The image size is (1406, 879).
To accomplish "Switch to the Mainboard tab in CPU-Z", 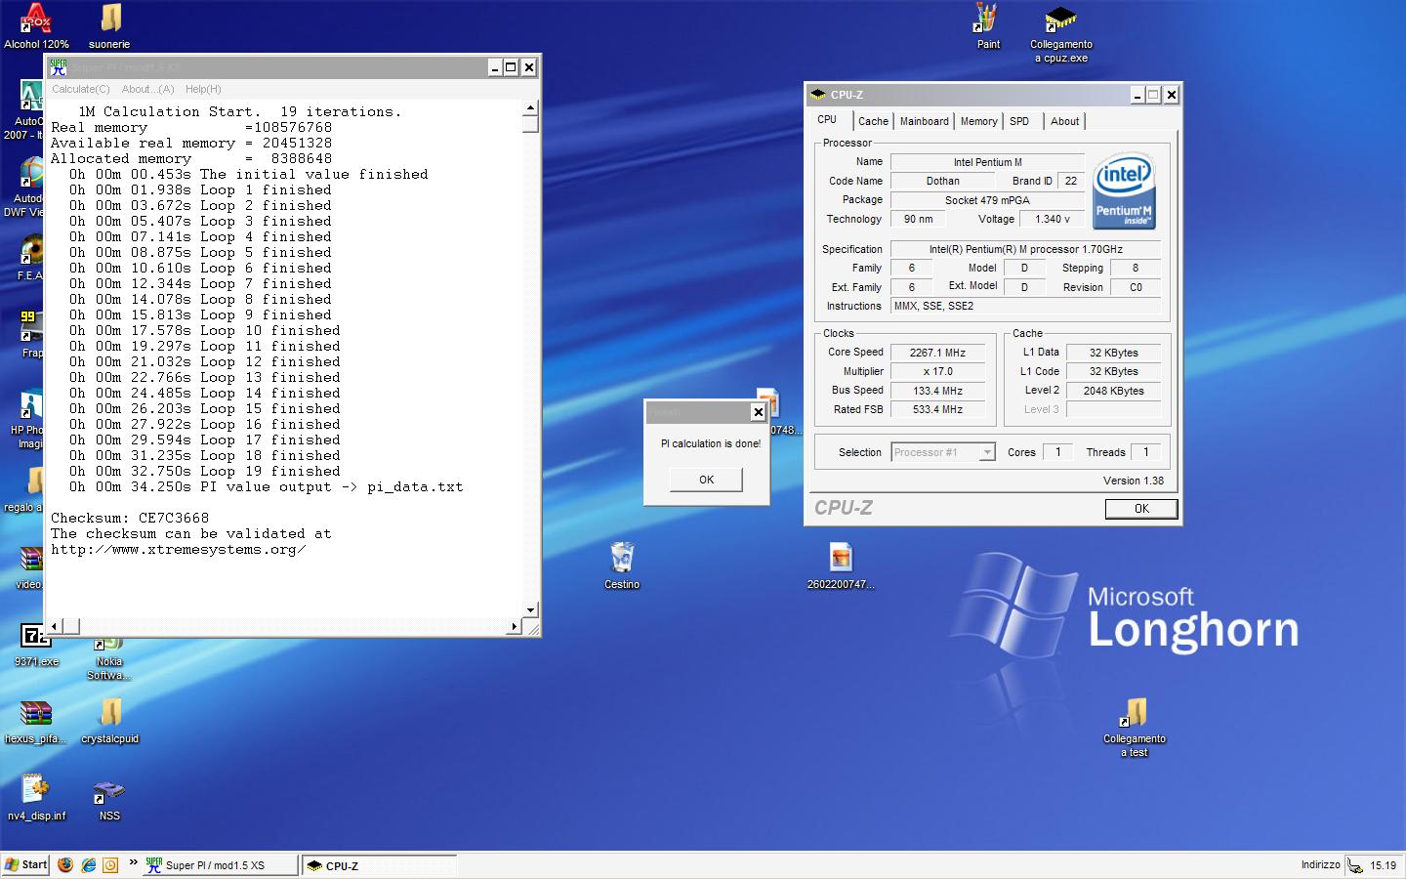I will point(924,121).
